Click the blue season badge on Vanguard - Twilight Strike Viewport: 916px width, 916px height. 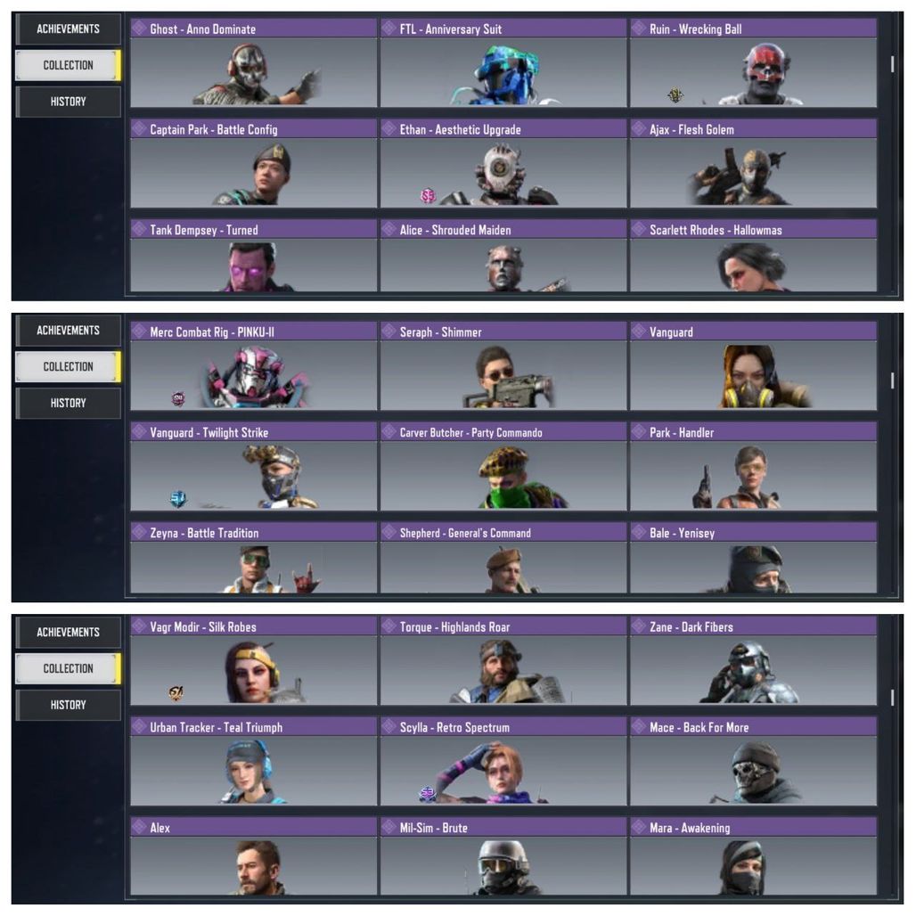click(x=178, y=499)
